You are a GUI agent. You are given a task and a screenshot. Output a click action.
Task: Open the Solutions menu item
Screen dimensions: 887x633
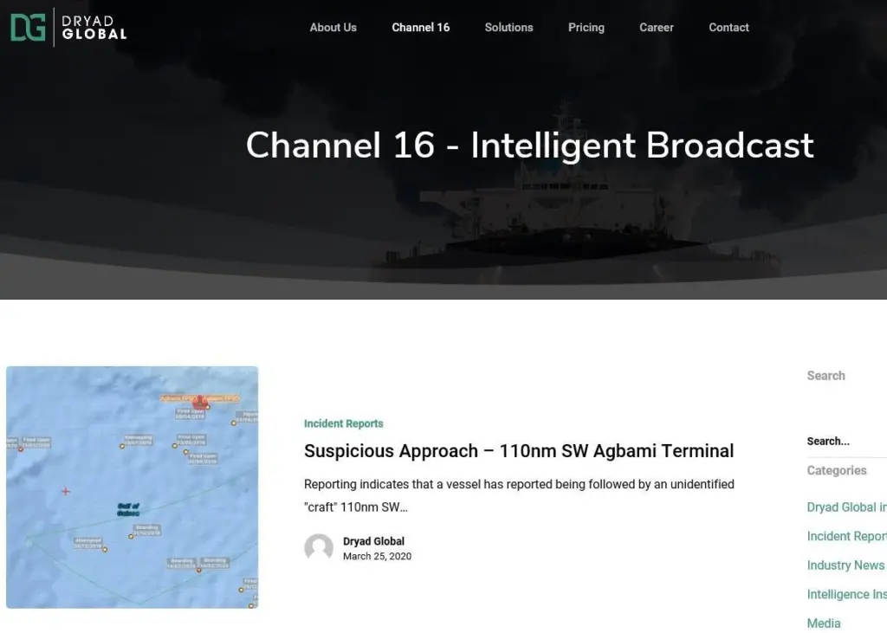pos(508,27)
